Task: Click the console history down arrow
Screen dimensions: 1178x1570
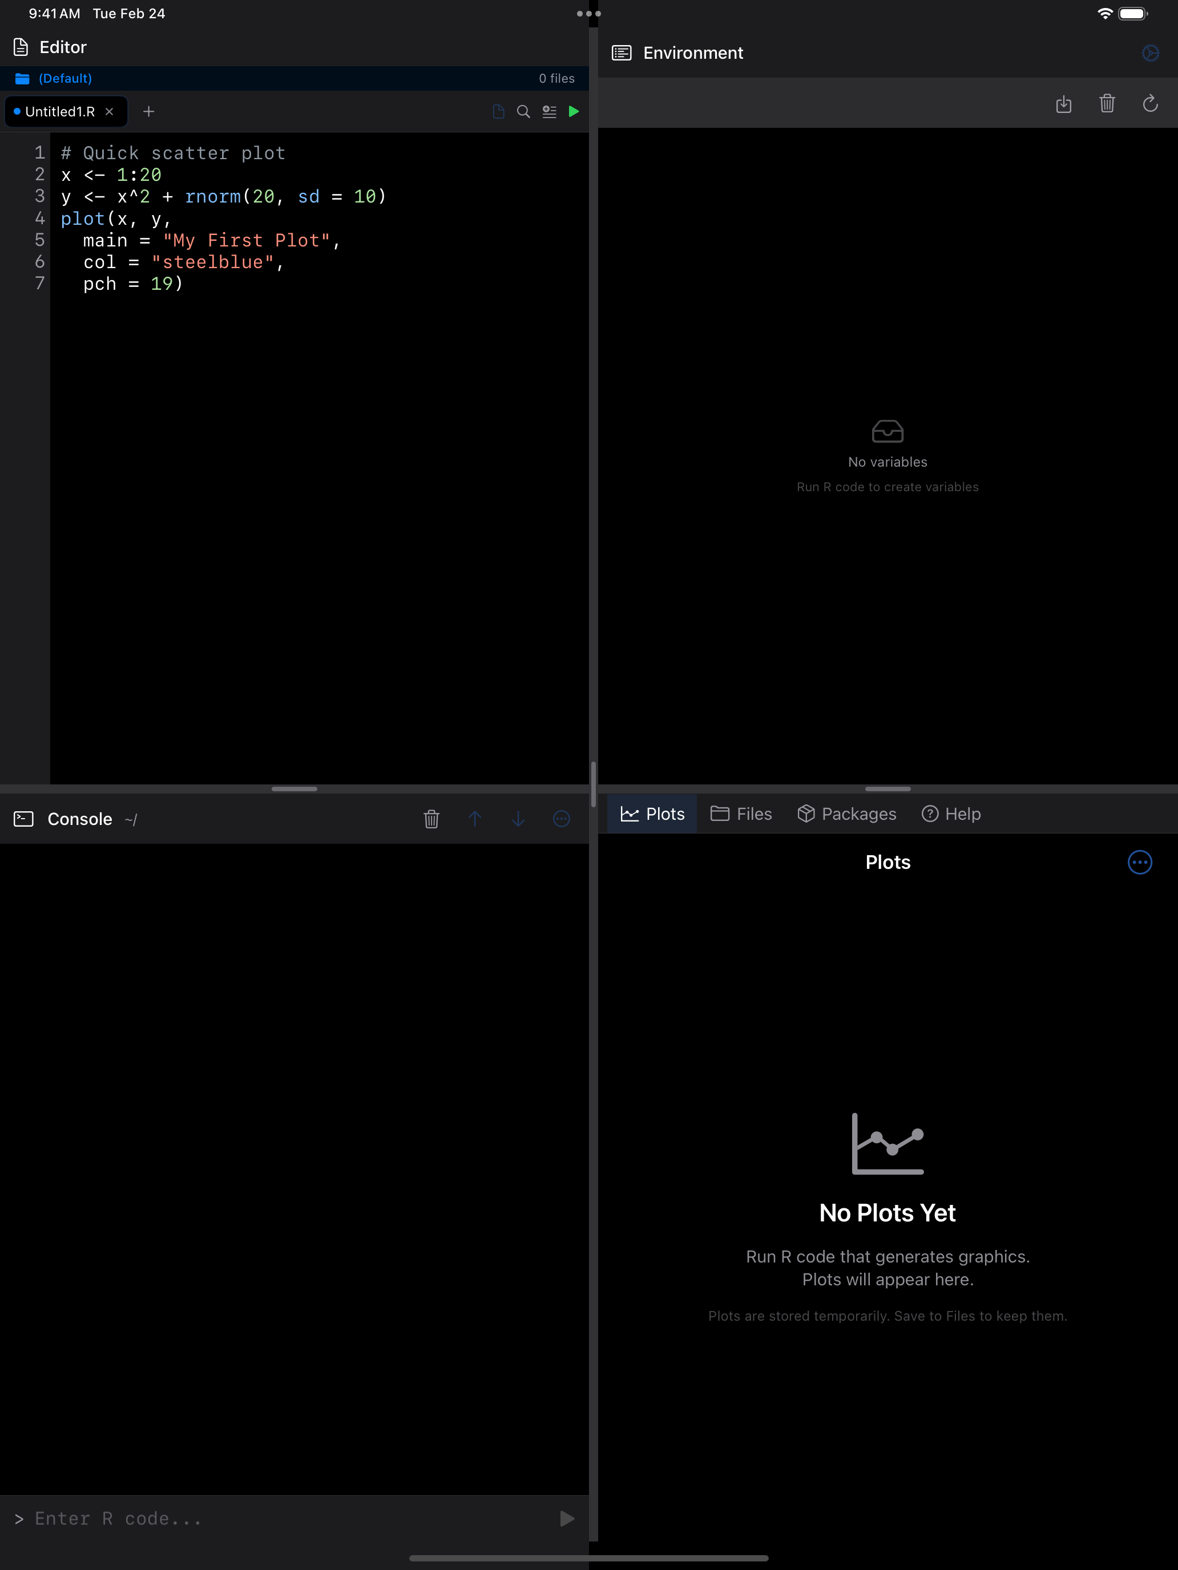Action: tap(518, 819)
